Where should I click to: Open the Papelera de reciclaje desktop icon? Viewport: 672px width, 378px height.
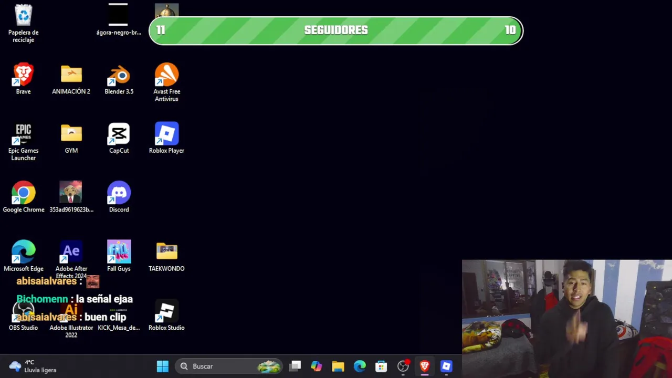[x=23, y=24]
